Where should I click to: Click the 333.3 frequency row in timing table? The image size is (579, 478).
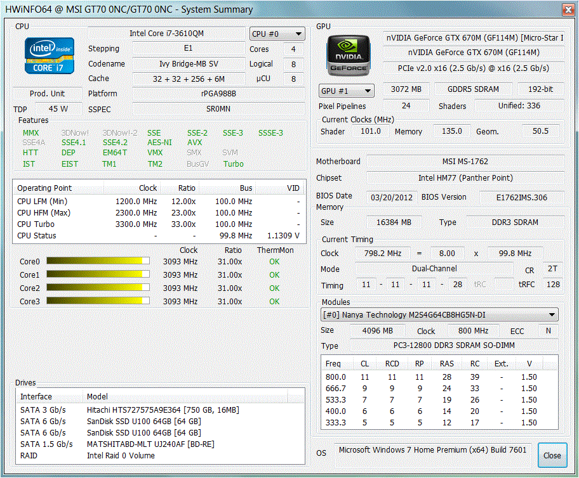click(x=439, y=423)
